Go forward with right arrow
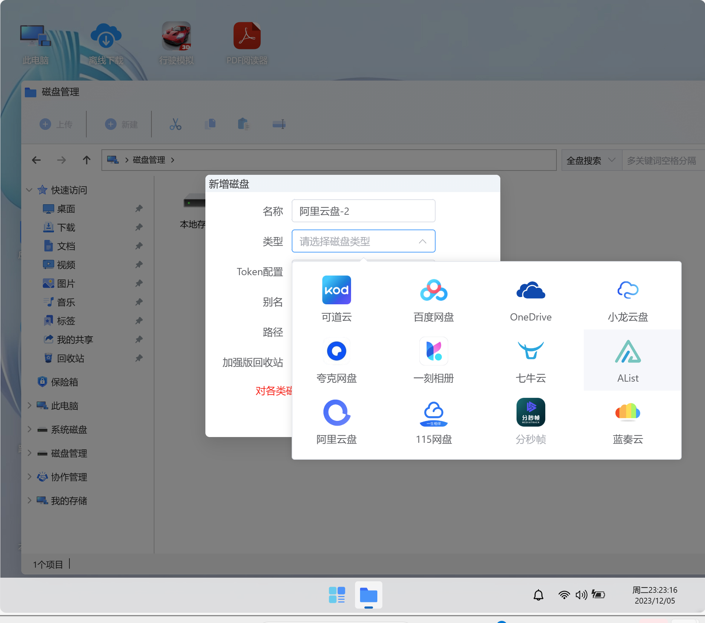705x623 pixels. tap(61, 160)
